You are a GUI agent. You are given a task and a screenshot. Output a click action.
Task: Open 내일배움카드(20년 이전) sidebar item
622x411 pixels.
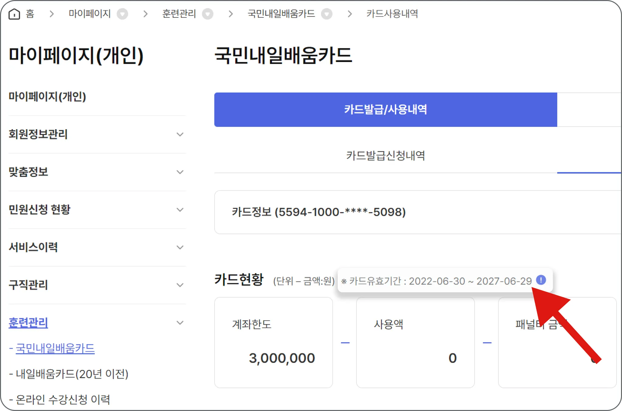[x=72, y=374]
